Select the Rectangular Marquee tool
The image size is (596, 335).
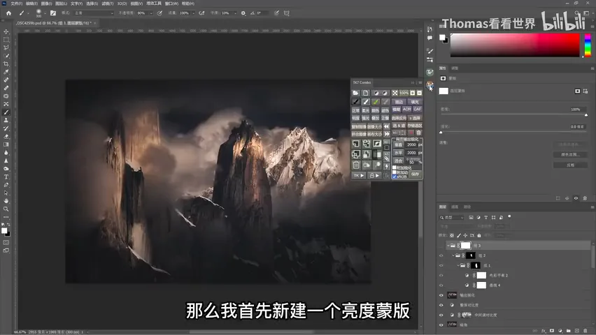point(6,40)
